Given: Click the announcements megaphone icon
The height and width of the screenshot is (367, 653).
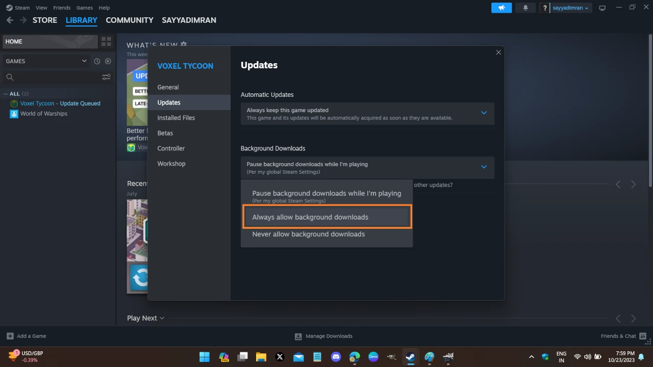Looking at the screenshot, I should (x=501, y=8).
